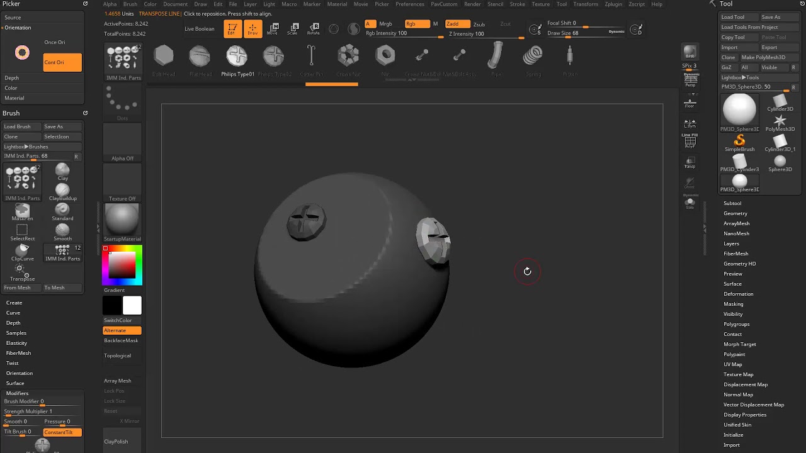Enable Zsub mode

[x=479, y=24]
